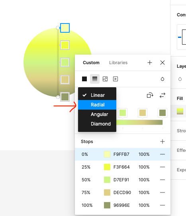Edit opacity of the 96996E stop

[x=144, y=205]
